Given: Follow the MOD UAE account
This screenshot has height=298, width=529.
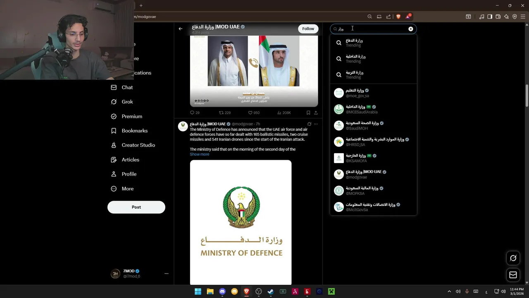Looking at the screenshot, I should pyautogui.click(x=308, y=29).
